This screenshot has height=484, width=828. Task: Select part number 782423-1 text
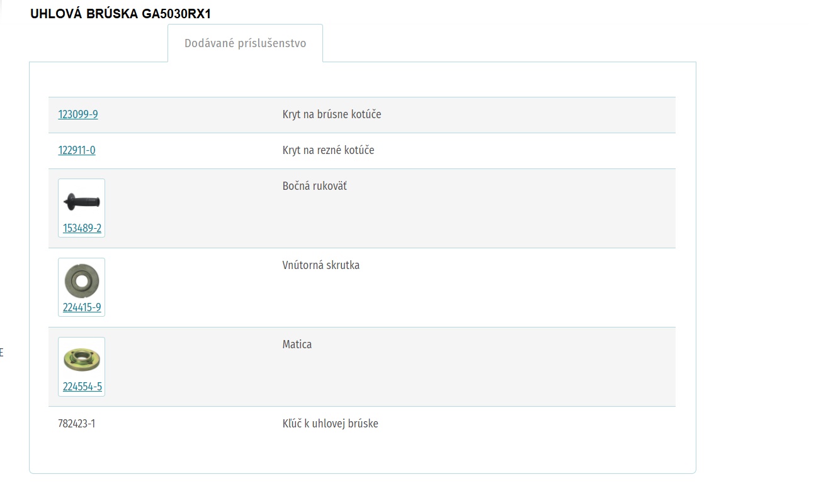(77, 424)
